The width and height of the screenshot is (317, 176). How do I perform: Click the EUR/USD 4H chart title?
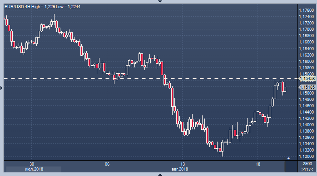pyautogui.click(x=42, y=7)
